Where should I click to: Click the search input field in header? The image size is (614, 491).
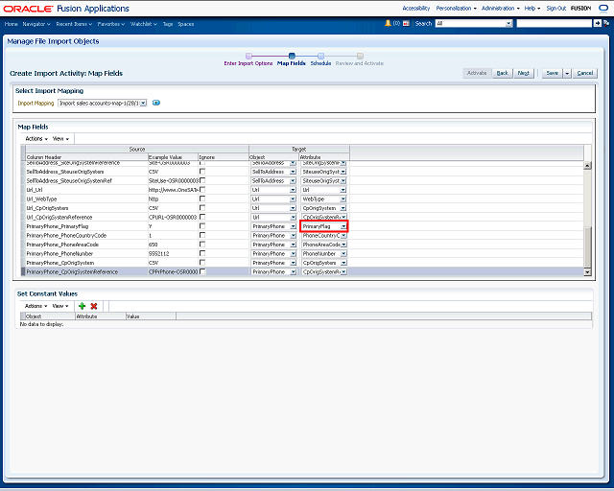[x=554, y=23]
